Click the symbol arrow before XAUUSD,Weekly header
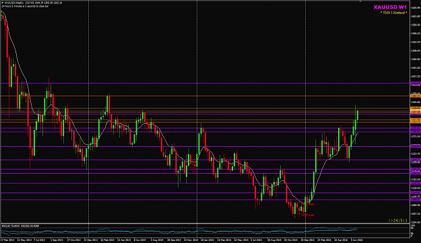Image resolution: width=421 pixels, height=243 pixels. pos(2,3)
